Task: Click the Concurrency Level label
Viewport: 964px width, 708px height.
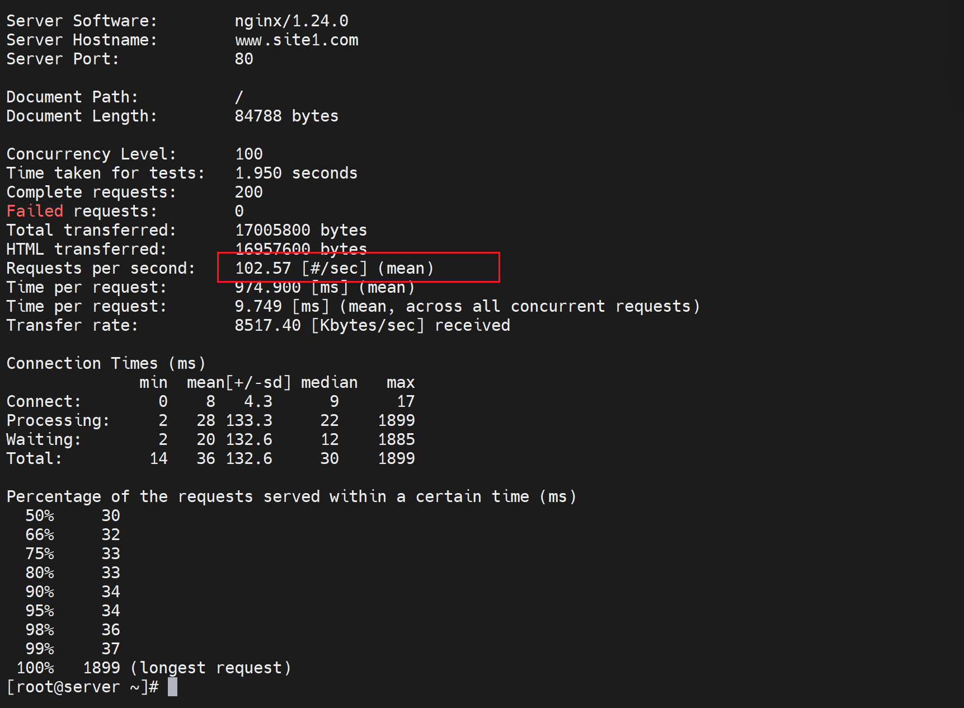Action: tap(91, 154)
